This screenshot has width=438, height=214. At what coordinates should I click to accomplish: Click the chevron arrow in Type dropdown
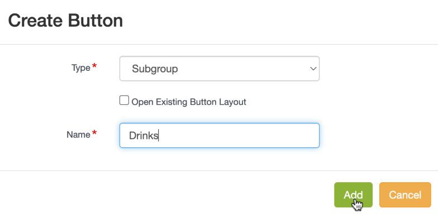[x=313, y=69]
